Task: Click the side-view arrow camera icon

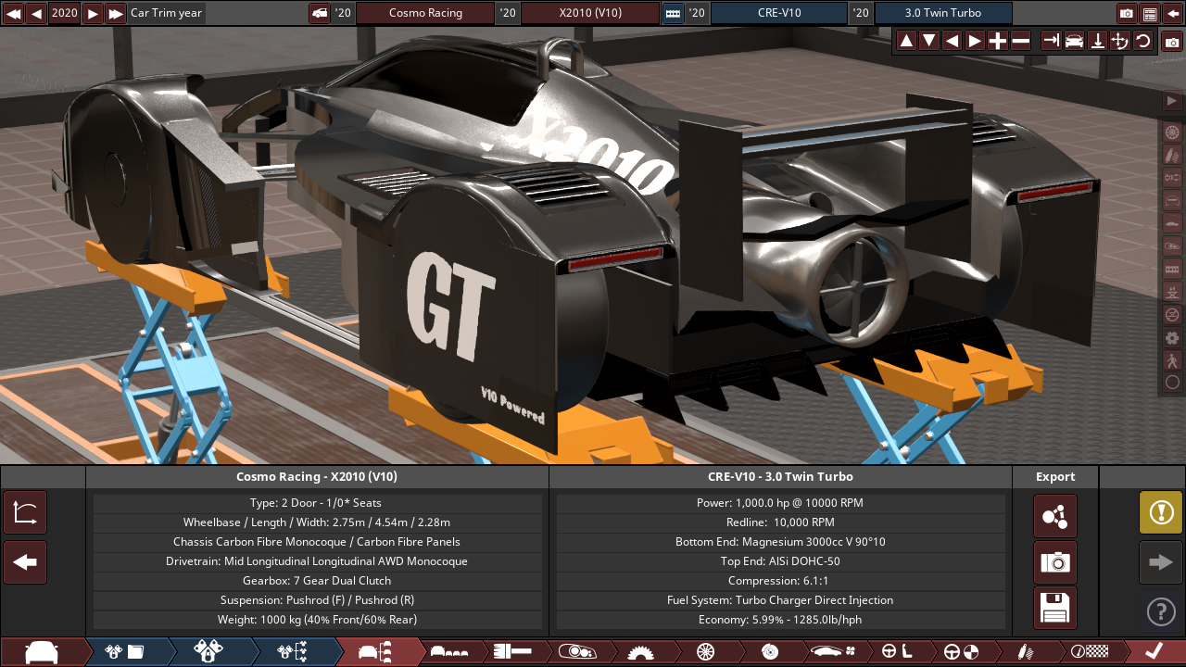Action: pos(1051,41)
